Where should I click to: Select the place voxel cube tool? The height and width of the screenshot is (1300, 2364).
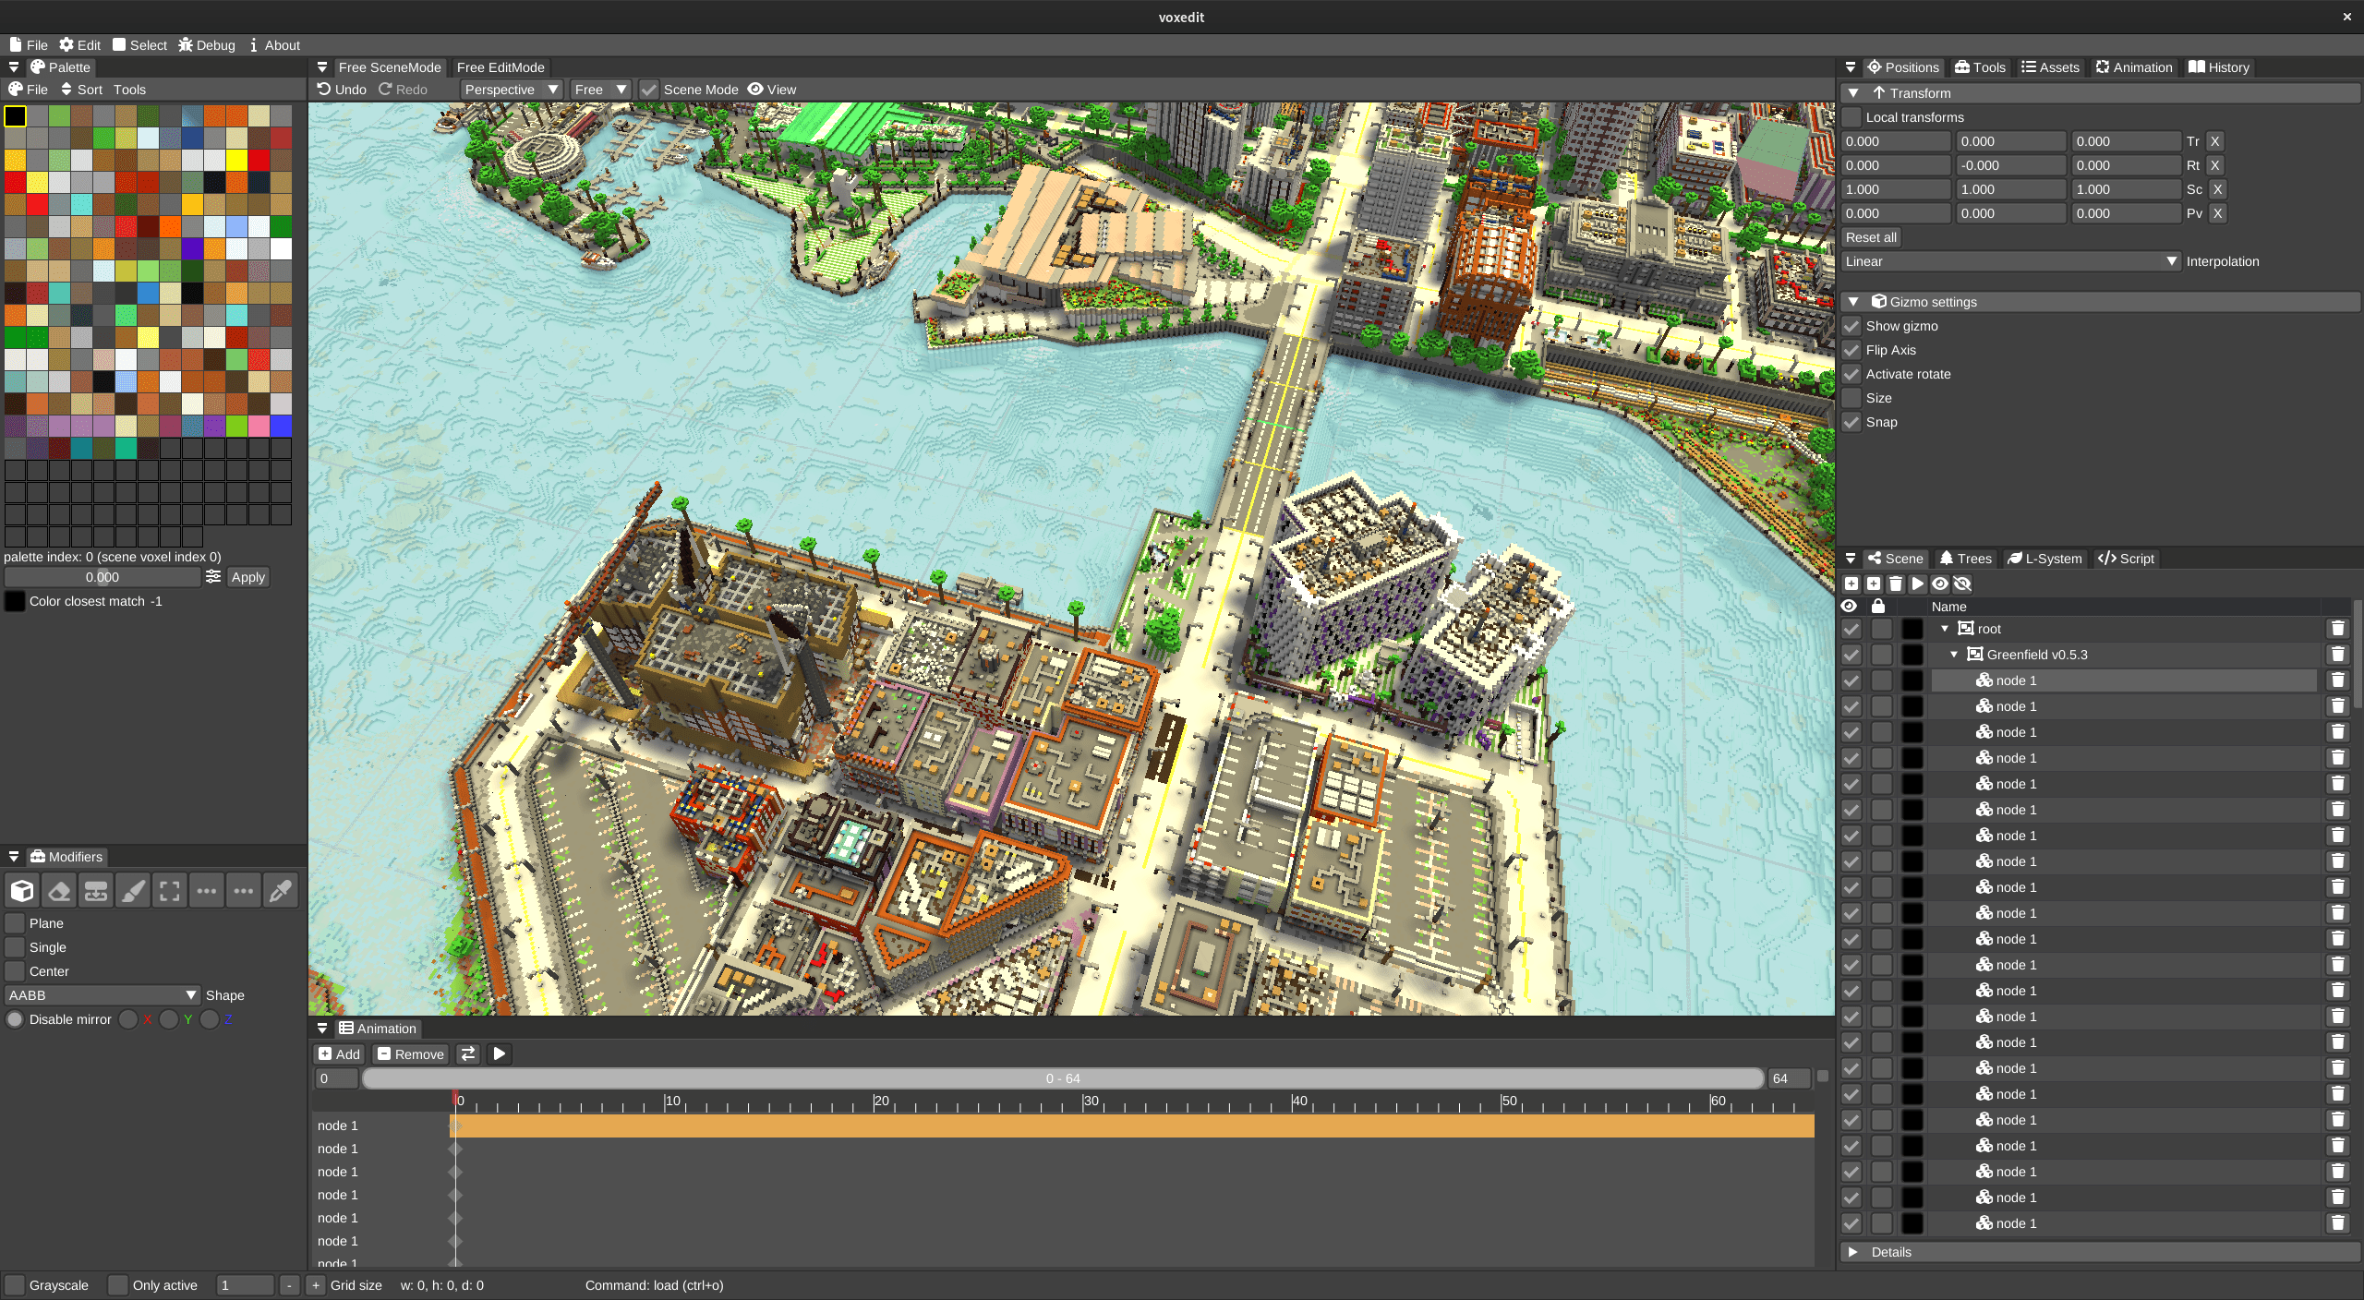(22, 891)
